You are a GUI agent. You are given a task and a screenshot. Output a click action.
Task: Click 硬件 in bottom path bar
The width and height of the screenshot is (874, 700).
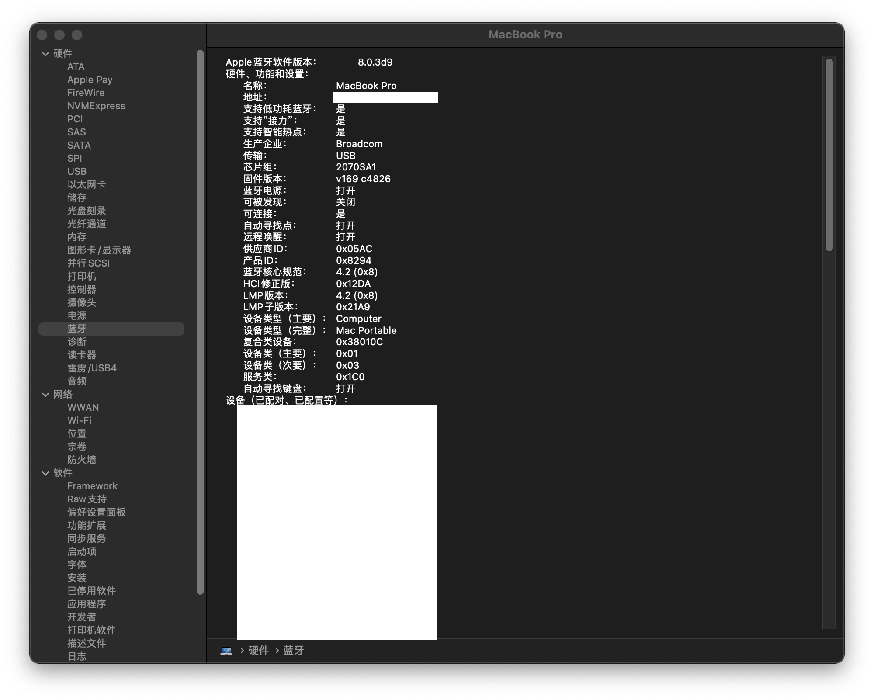(258, 651)
